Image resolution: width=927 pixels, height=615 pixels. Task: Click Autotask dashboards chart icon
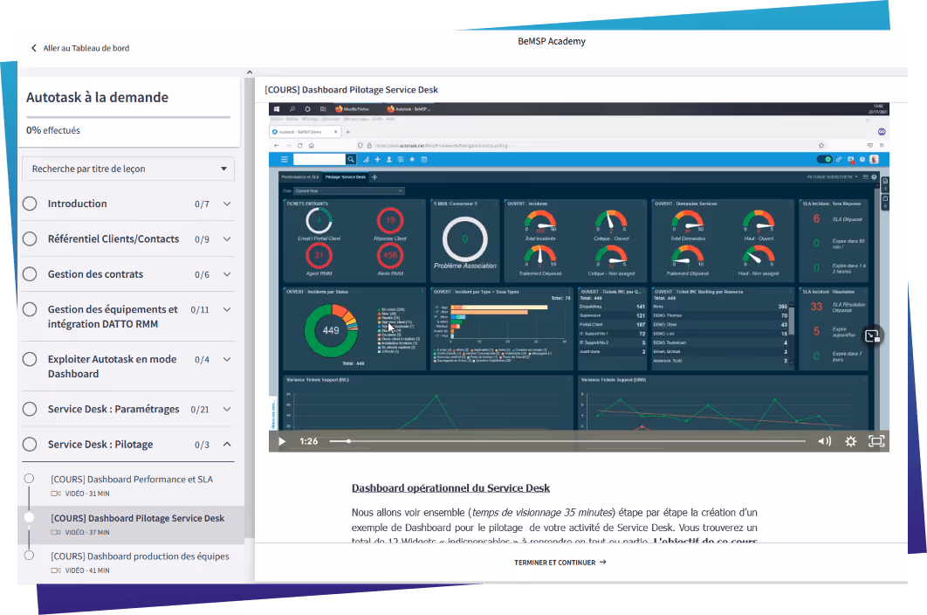point(366,159)
